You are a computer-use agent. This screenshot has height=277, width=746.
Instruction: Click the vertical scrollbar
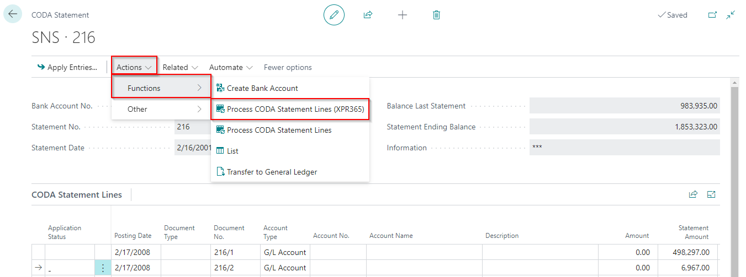[x=734, y=176]
